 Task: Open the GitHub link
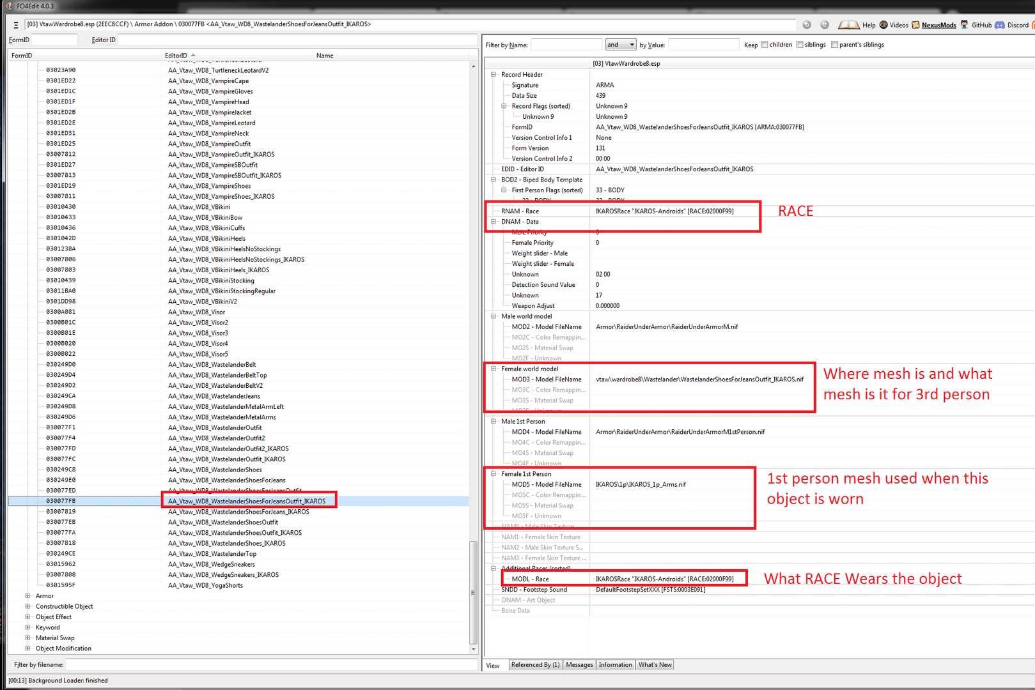(x=982, y=26)
